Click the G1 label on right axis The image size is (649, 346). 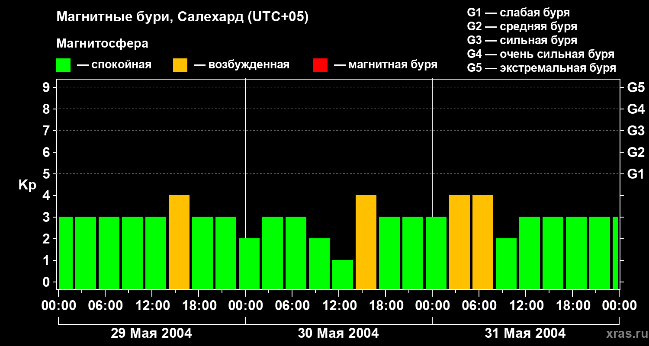(636, 174)
